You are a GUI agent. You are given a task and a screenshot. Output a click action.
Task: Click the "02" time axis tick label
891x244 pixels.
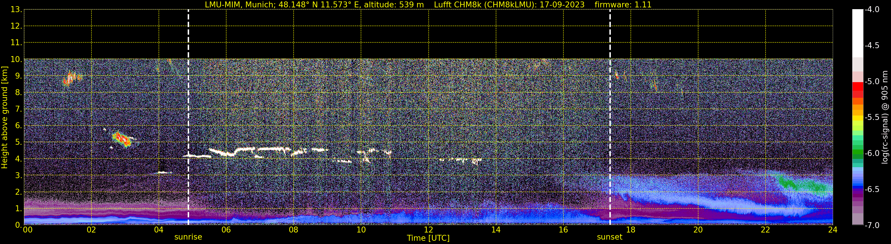pos(91,230)
